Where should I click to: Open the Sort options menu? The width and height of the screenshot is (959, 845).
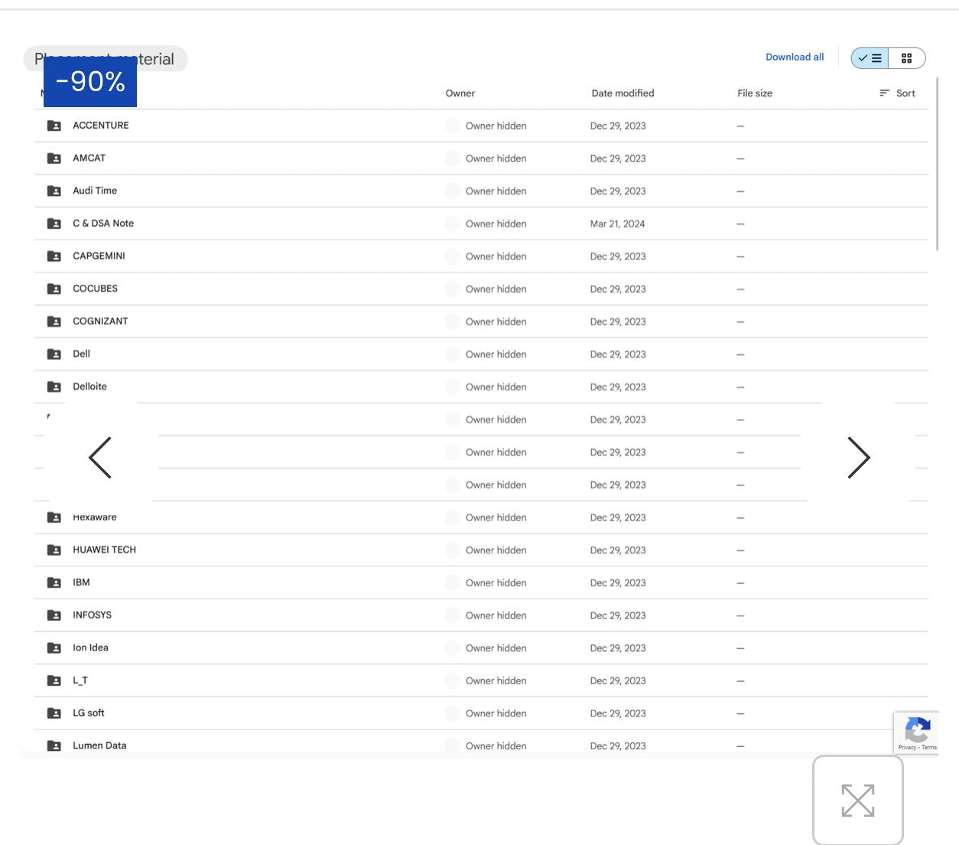(x=897, y=93)
